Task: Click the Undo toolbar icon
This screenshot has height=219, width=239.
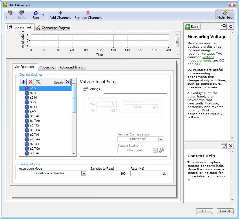Action: point(10,15)
